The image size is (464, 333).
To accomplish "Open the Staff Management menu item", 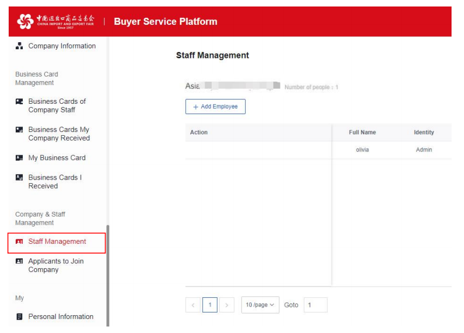I will pyautogui.click(x=57, y=242).
